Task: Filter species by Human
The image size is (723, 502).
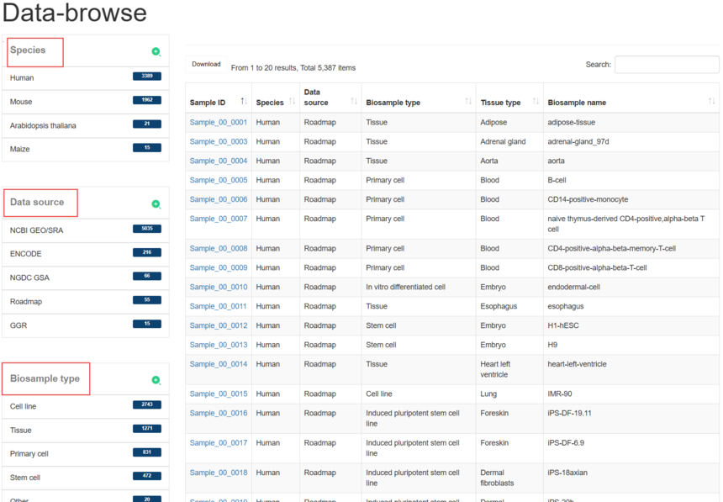Action: coord(22,77)
